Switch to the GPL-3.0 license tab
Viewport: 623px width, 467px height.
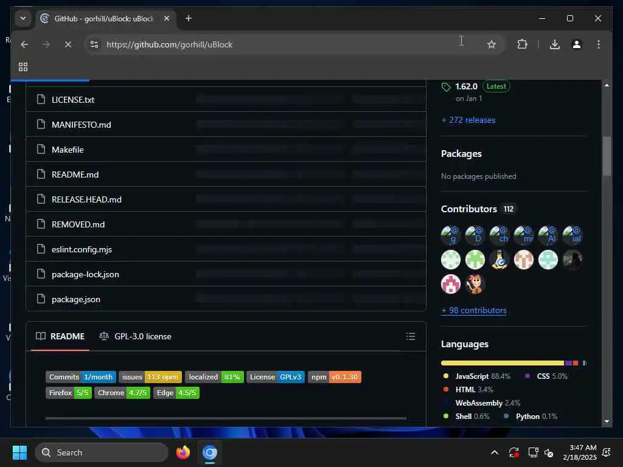click(x=136, y=336)
